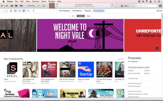Open the AirPlay output icon
Image resolution: width=163 pixels, height=101 pixels.
pos(44,6)
